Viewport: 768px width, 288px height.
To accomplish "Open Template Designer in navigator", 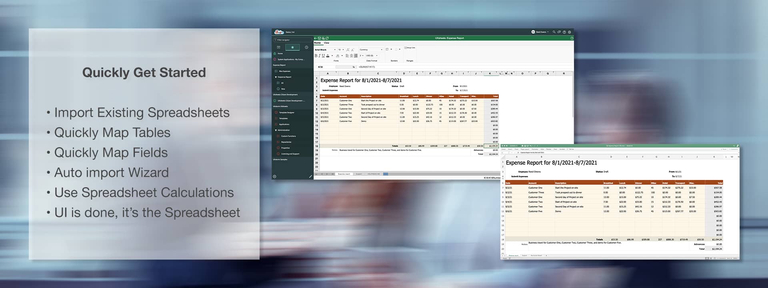I will 286,112.
